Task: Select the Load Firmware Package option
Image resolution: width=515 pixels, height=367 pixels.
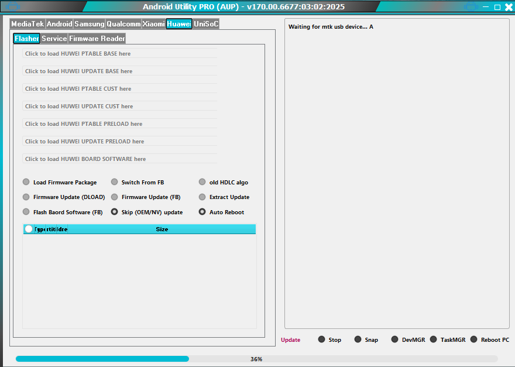Action: click(x=26, y=181)
